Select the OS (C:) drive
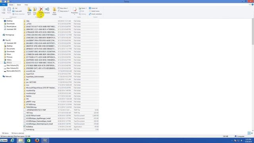The height and width of the screenshot is (143, 254). pos(8,63)
